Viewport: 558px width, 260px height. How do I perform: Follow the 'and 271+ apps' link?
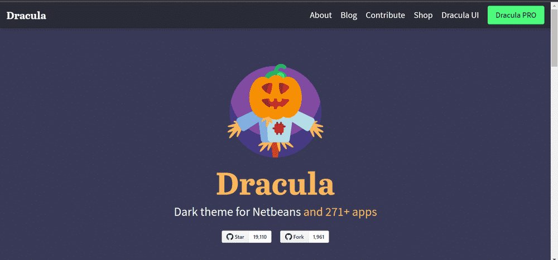pos(340,212)
